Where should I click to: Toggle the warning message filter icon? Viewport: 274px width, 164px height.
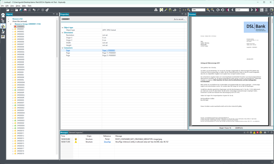point(254,132)
